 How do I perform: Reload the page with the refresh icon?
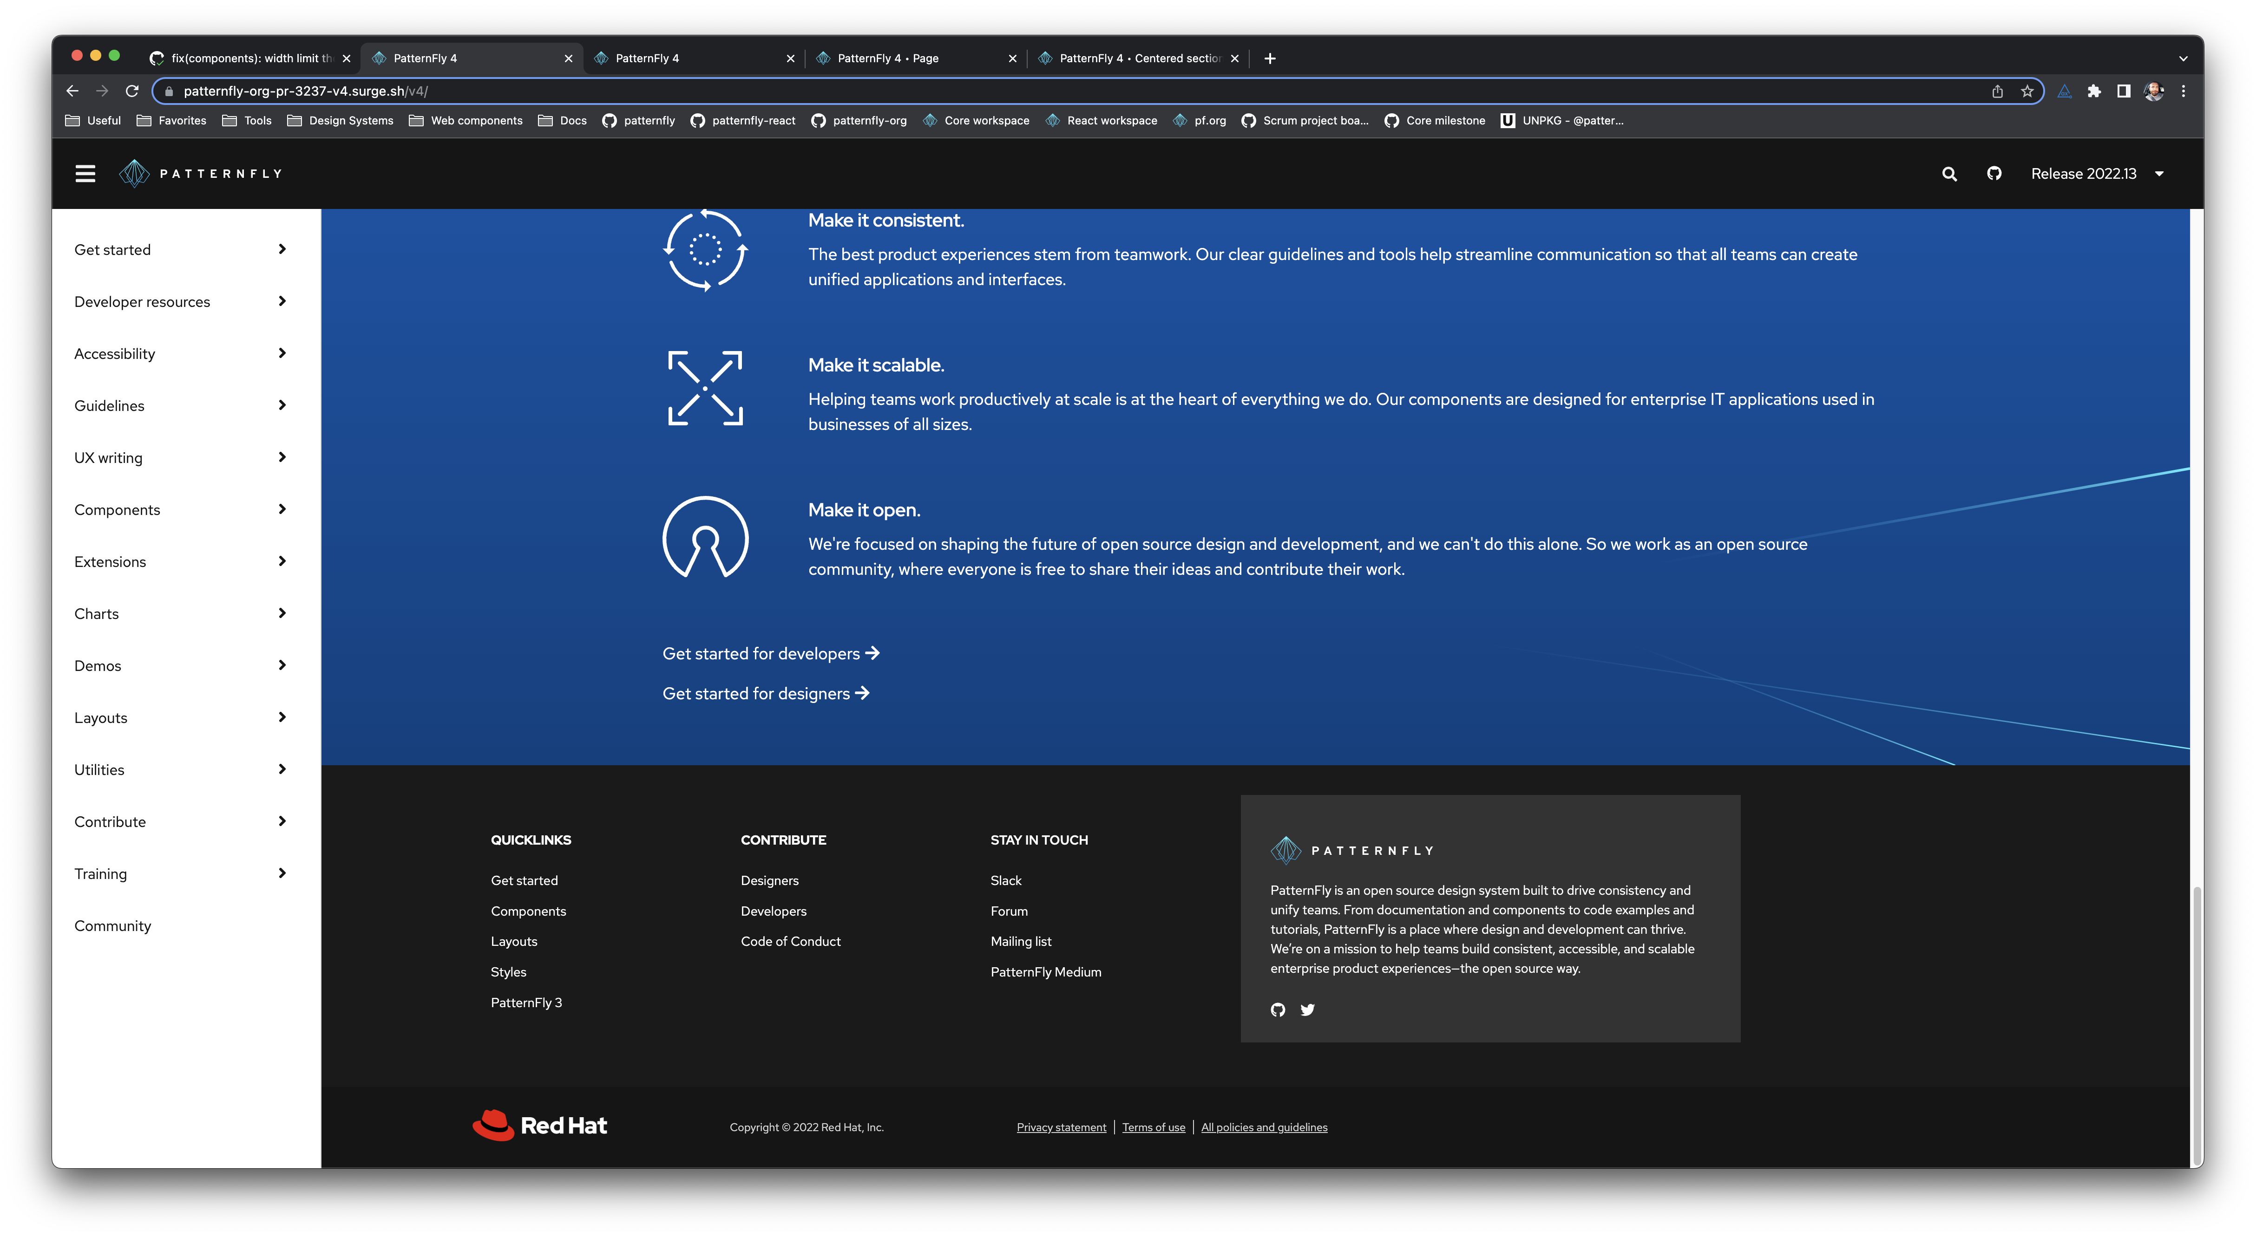coord(132,91)
